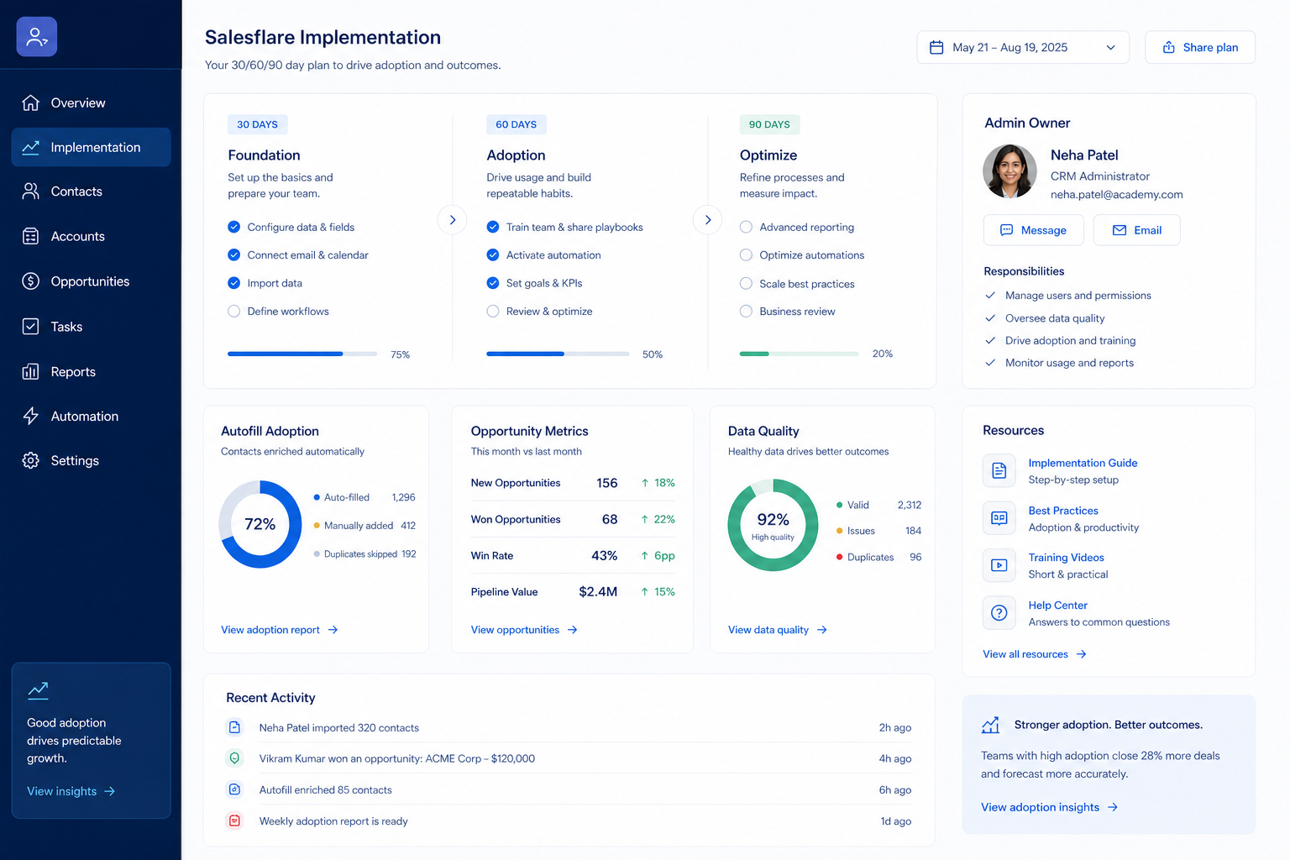
Task: Check the Scale best practices item
Action: [x=746, y=283]
